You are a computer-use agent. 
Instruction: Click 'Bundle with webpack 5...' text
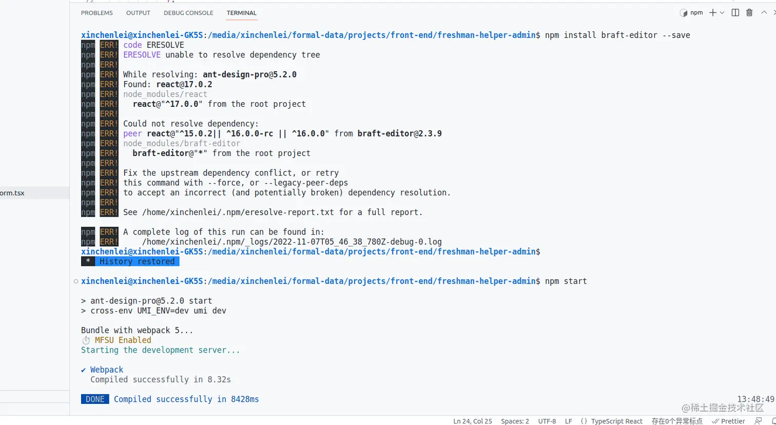click(137, 330)
